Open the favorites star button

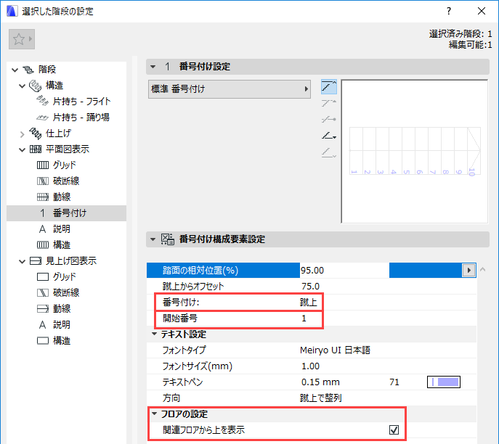click(22, 39)
